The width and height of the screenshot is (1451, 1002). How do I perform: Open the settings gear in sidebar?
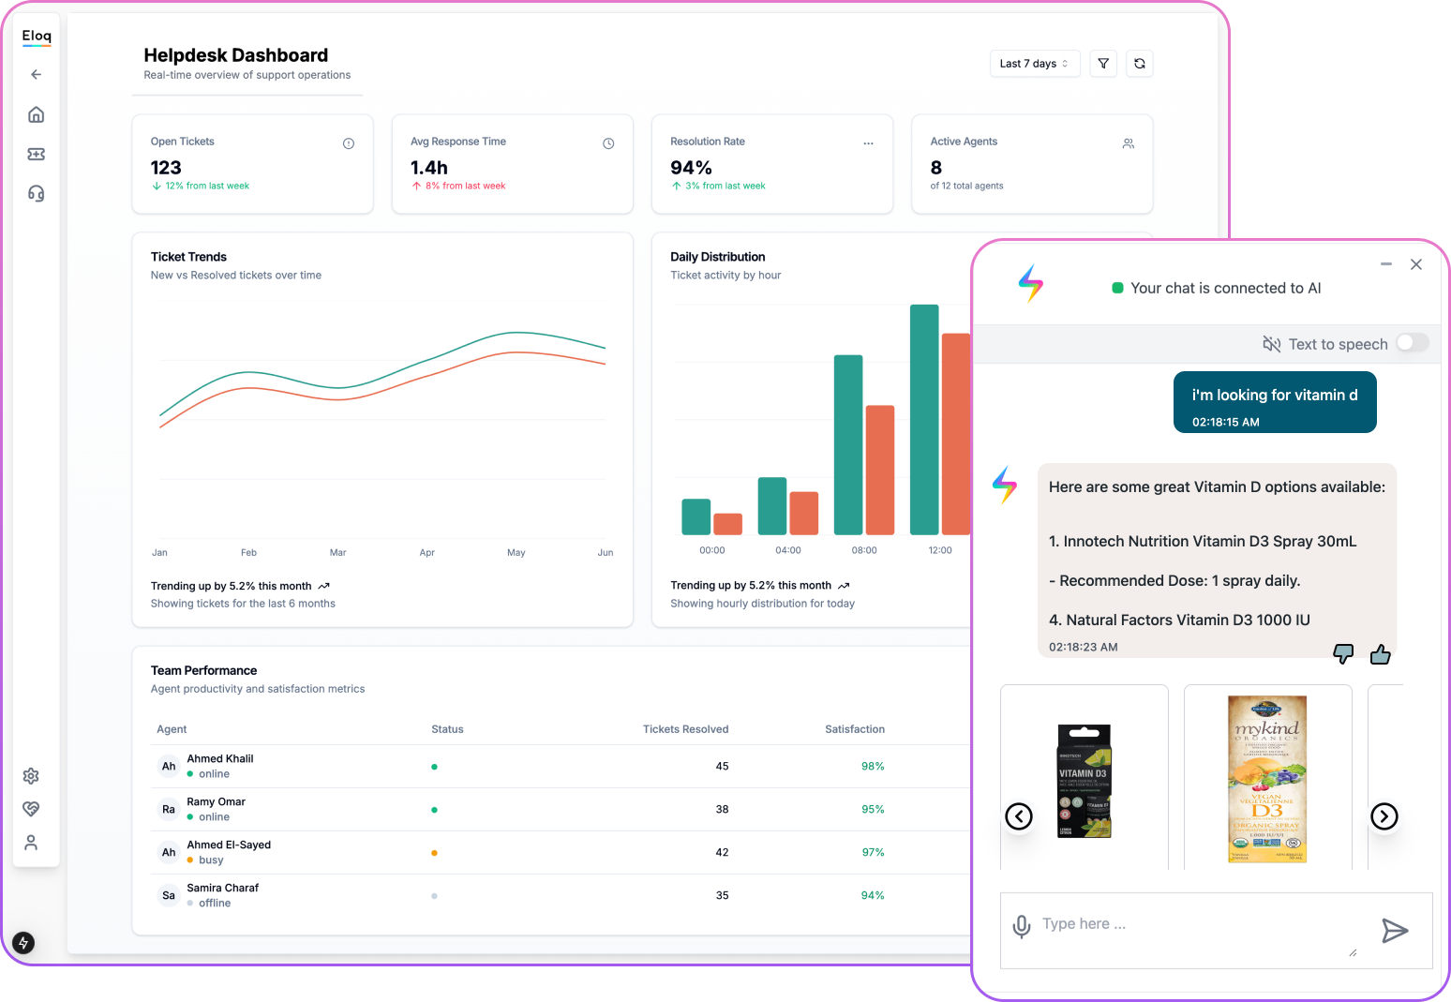(x=31, y=776)
